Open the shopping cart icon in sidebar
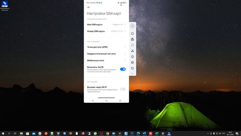This screenshot has height=136, width=241. coord(132,68)
